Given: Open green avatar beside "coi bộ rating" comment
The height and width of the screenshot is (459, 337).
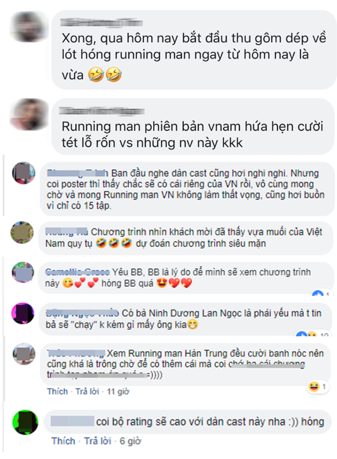Looking at the screenshot, I should click(x=25, y=422).
